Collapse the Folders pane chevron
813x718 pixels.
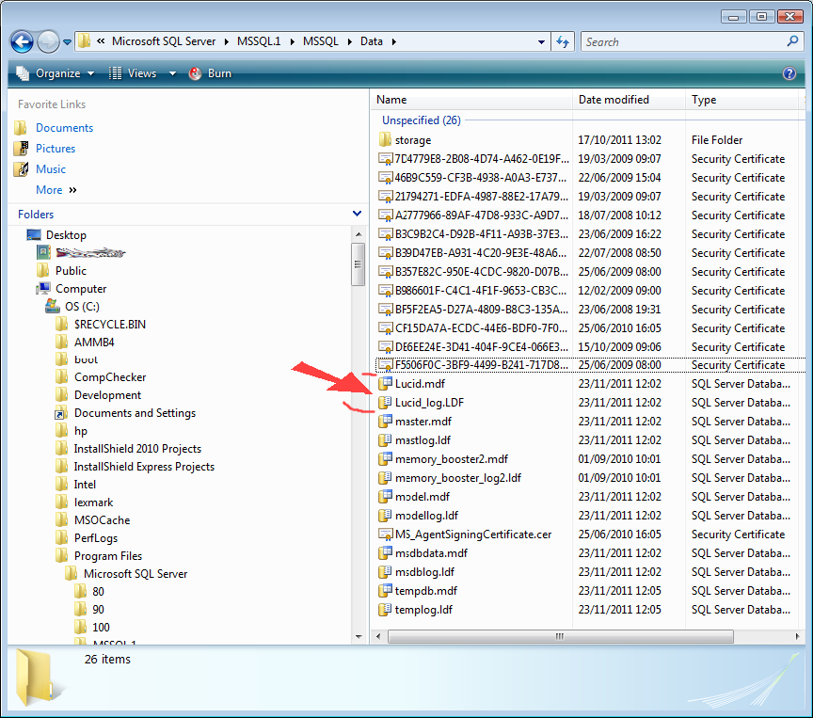[357, 214]
